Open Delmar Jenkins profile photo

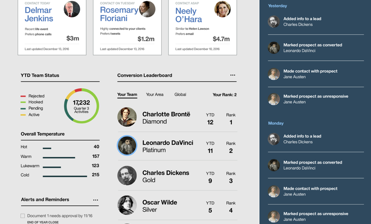coord(72,9)
